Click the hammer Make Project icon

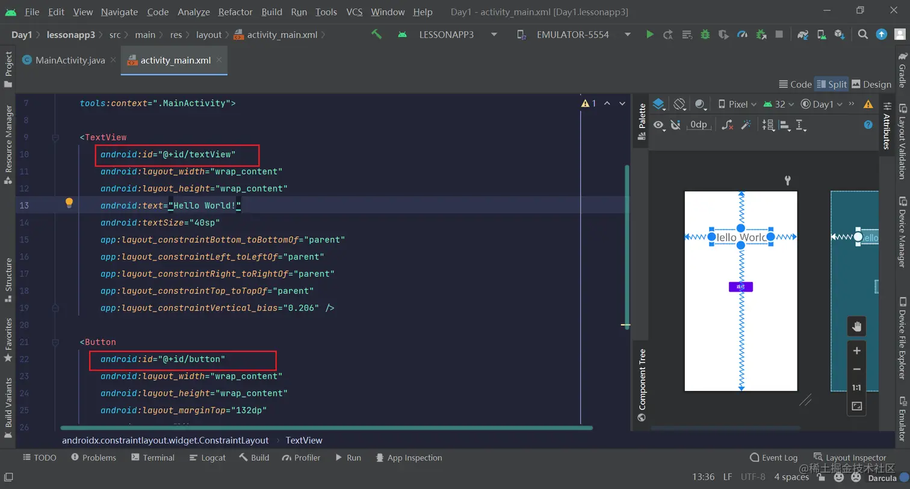coord(376,35)
